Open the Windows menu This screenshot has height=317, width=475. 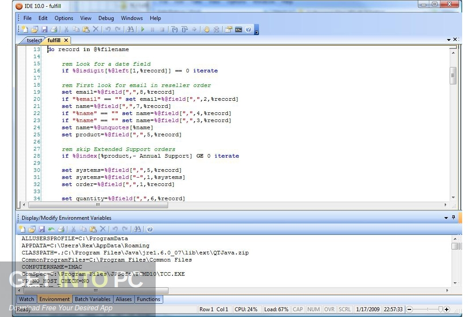132,18
